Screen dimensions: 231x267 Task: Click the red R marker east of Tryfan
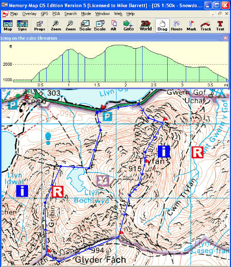tap(197, 152)
